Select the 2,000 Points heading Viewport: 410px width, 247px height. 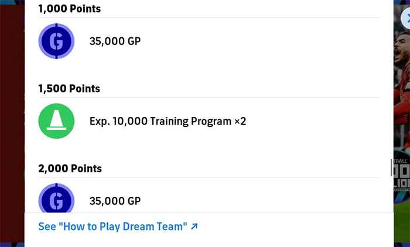click(x=70, y=169)
